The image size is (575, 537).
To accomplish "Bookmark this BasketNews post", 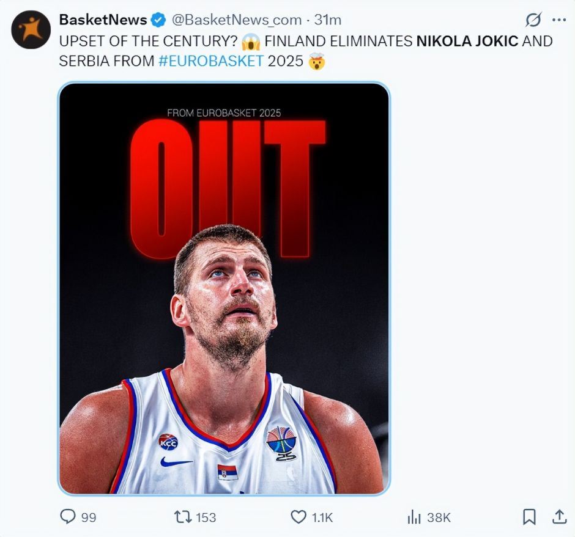I will click(x=529, y=517).
